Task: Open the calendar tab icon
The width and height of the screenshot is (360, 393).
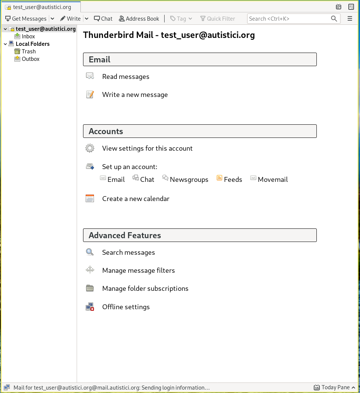Action: 339,6
